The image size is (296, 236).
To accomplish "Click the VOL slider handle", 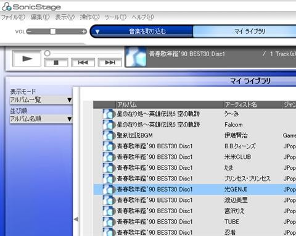I will (x=53, y=32).
